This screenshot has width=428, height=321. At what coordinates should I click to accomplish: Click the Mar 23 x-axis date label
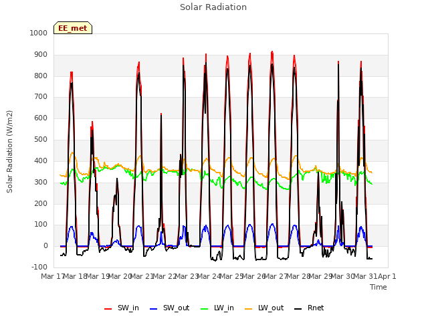pos(187,276)
